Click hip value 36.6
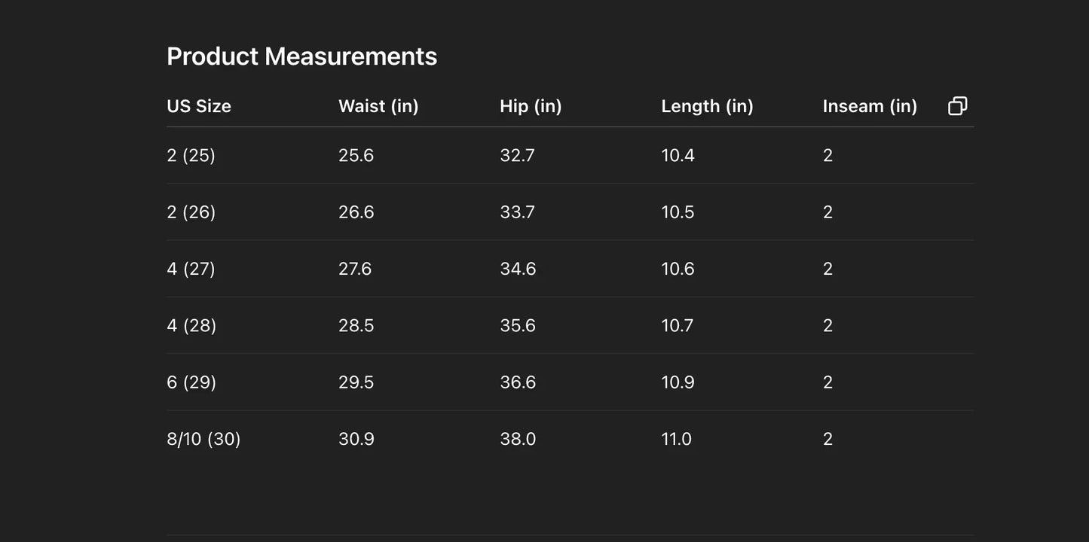The width and height of the screenshot is (1089, 542). [518, 382]
